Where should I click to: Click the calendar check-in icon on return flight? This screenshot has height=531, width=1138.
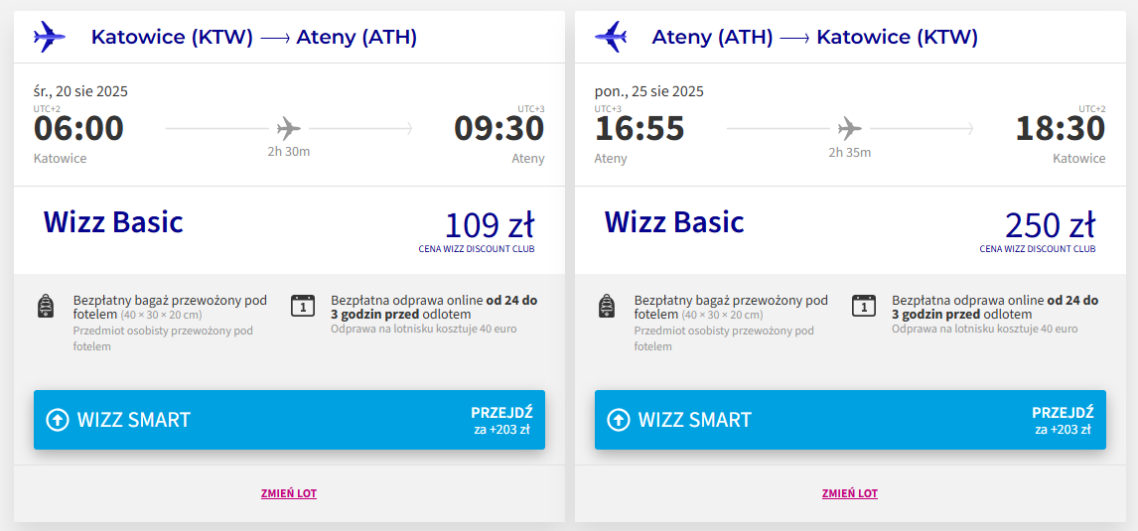pos(864,306)
